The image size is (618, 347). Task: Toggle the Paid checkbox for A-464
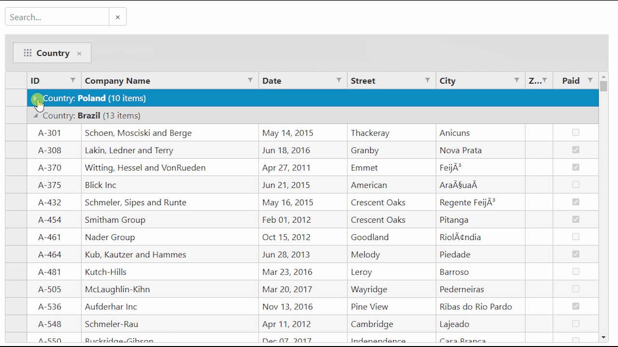tap(576, 254)
